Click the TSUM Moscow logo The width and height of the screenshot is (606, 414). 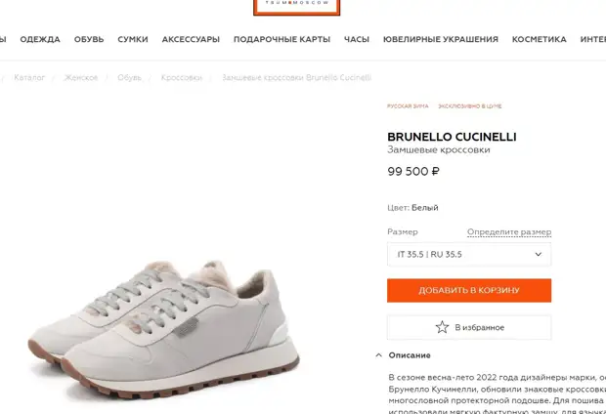297,7
